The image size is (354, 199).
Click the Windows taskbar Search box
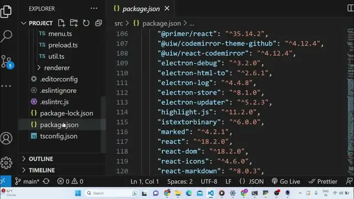pos(112,193)
